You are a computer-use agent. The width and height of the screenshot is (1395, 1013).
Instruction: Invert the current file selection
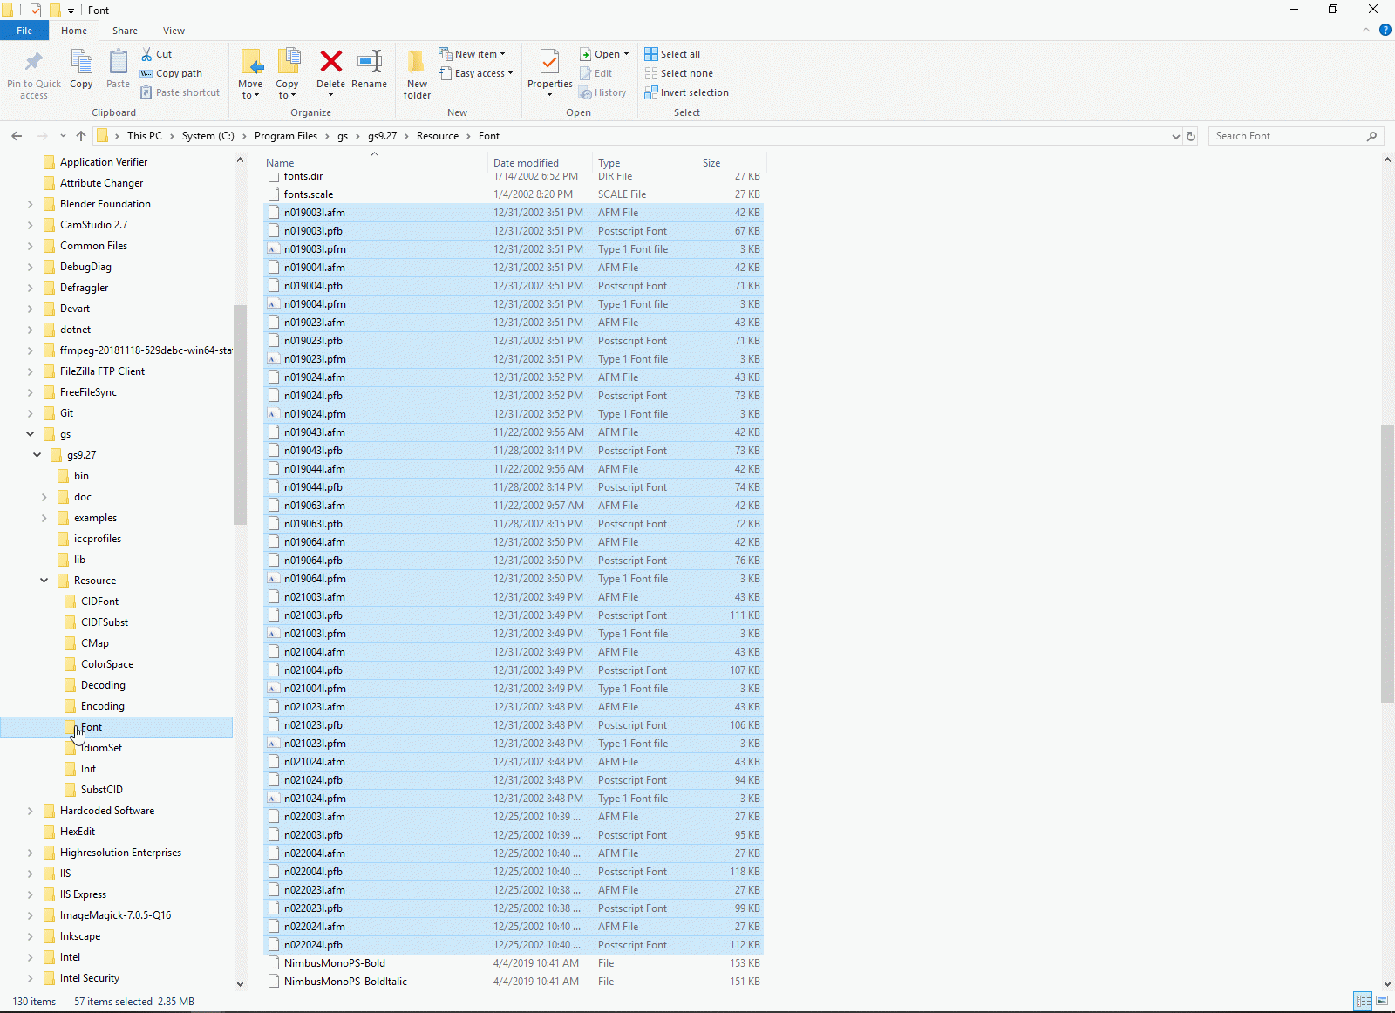[686, 92]
